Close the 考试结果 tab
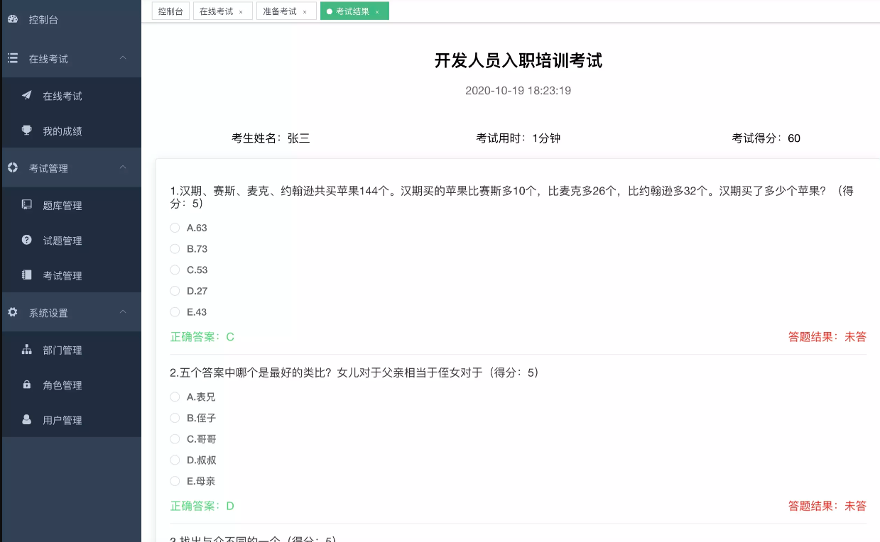 point(377,12)
